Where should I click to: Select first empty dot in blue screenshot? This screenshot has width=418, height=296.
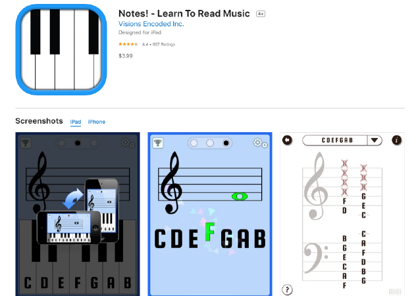point(194,143)
